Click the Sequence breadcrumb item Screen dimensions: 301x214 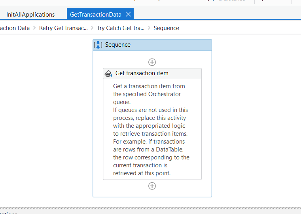coord(166,28)
